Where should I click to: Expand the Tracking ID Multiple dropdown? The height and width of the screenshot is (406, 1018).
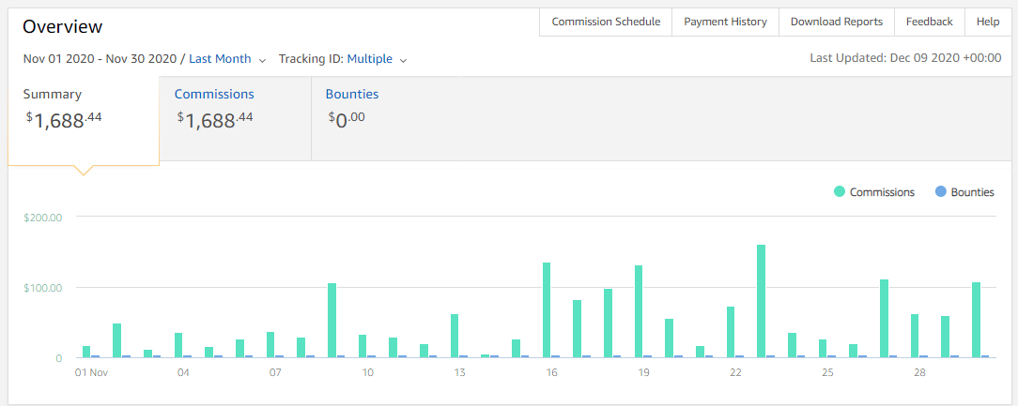click(377, 59)
